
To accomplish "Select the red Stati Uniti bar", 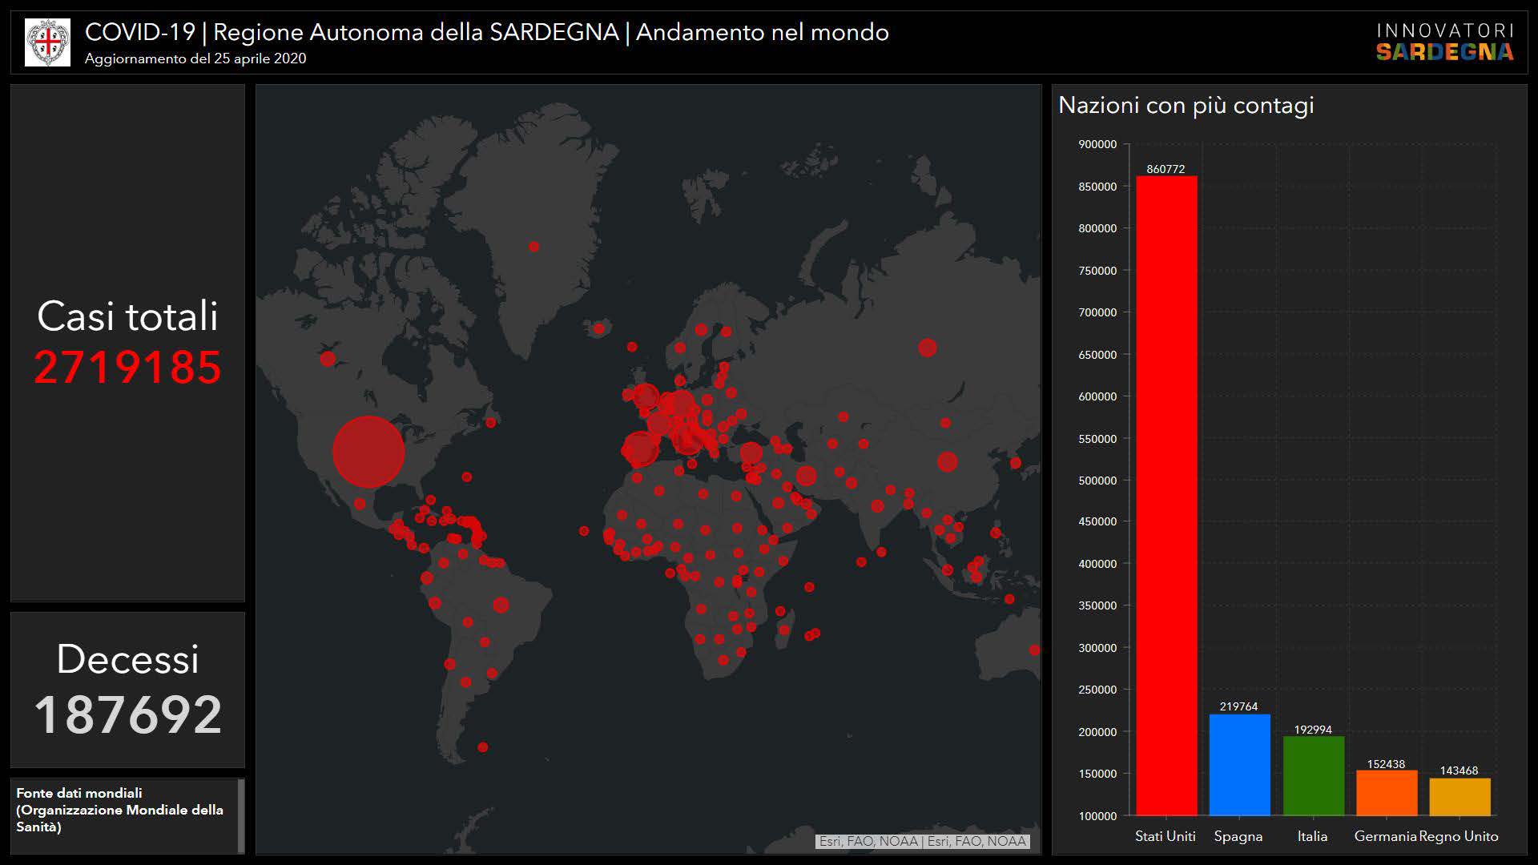I will point(1166,497).
